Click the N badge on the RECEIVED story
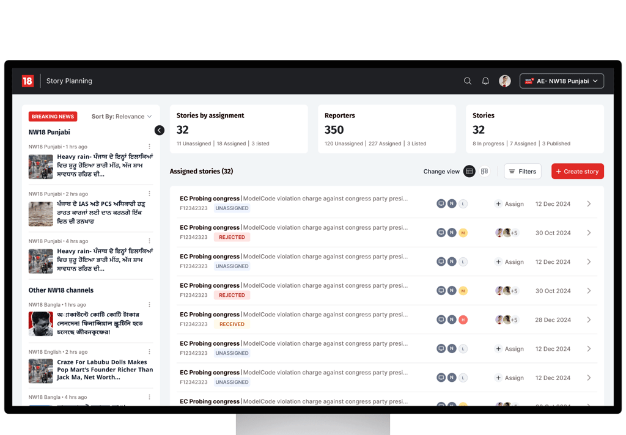Viewport: 626px width, 435px height. click(452, 320)
